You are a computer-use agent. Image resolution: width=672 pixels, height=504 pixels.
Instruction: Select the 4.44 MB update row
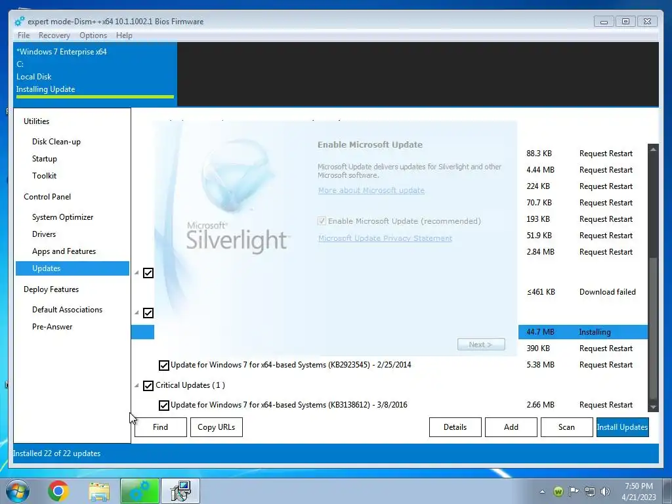pyautogui.click(x=390, y=170)
